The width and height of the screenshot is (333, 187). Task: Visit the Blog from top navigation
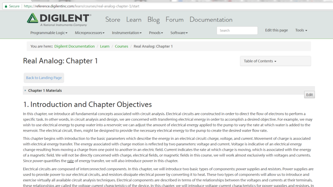[153, 19]
